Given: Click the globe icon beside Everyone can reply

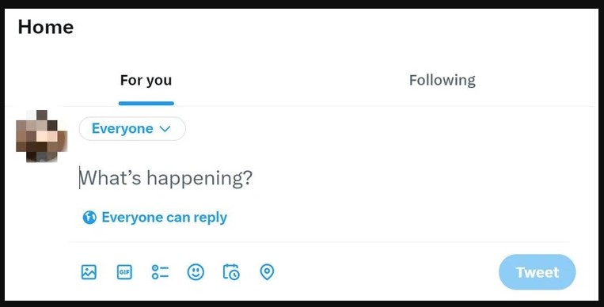Looking at the screenshot, I should 89,218.
